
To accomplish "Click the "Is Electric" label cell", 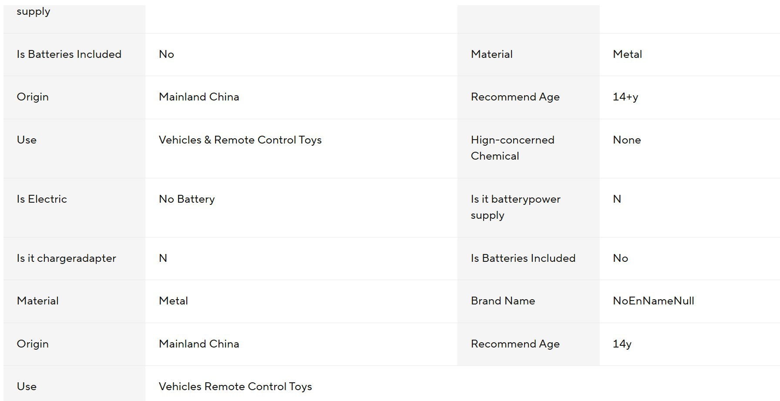I will point(42,199).
